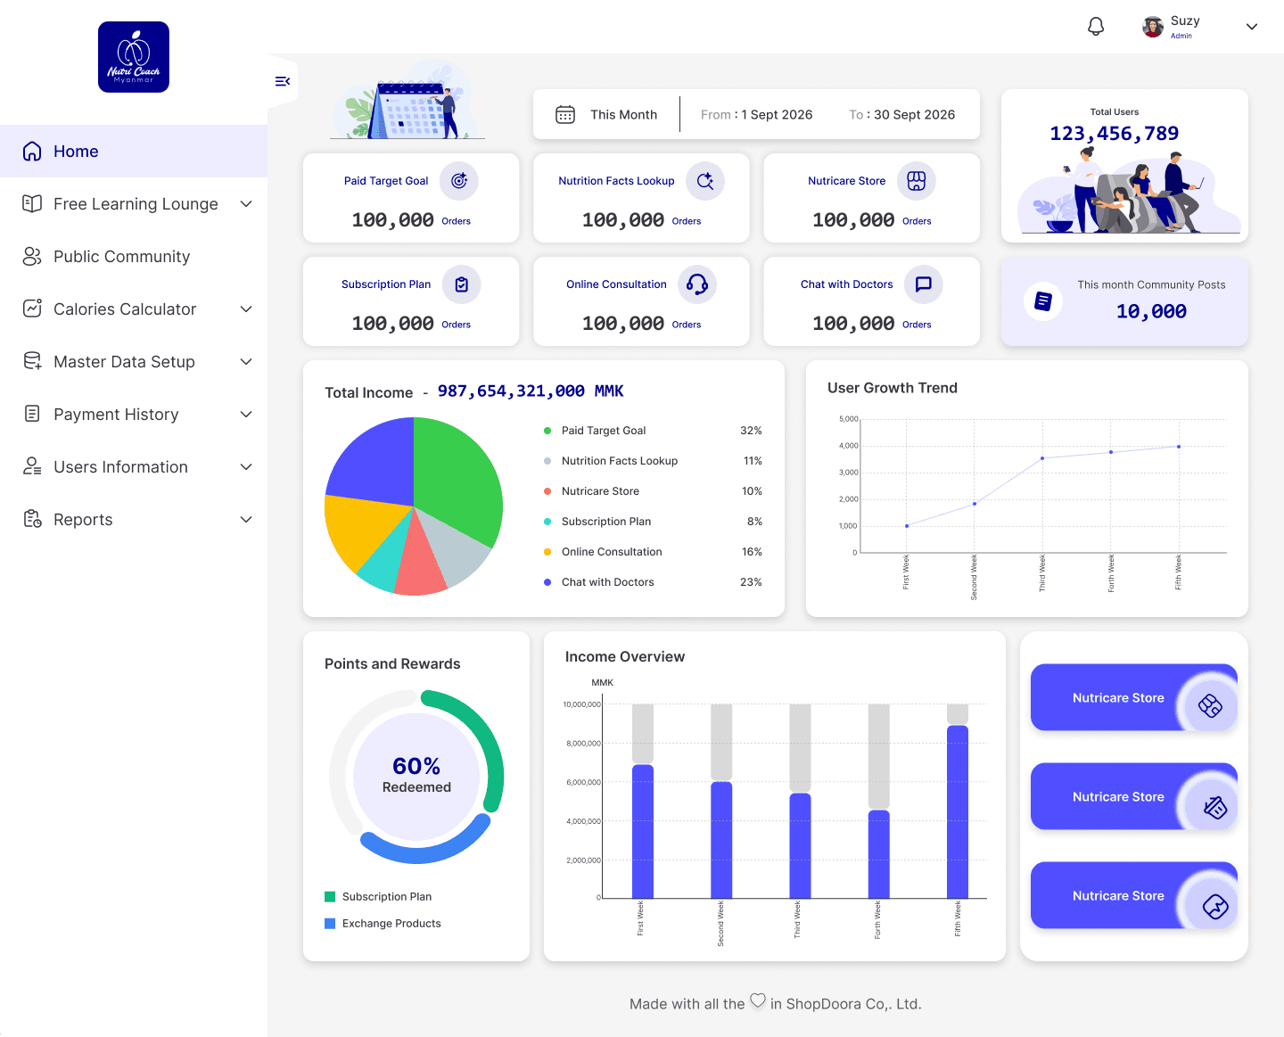Viewport: 1284px width, 1037px height.
Task: Click the third Nutricare Store button
Action: click(x=1133, y=896)
